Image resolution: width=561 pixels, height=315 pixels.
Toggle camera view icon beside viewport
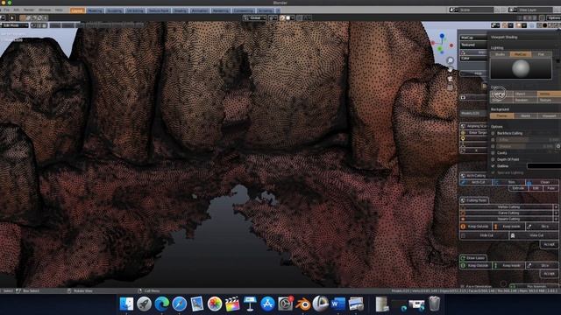click(450, 79)
